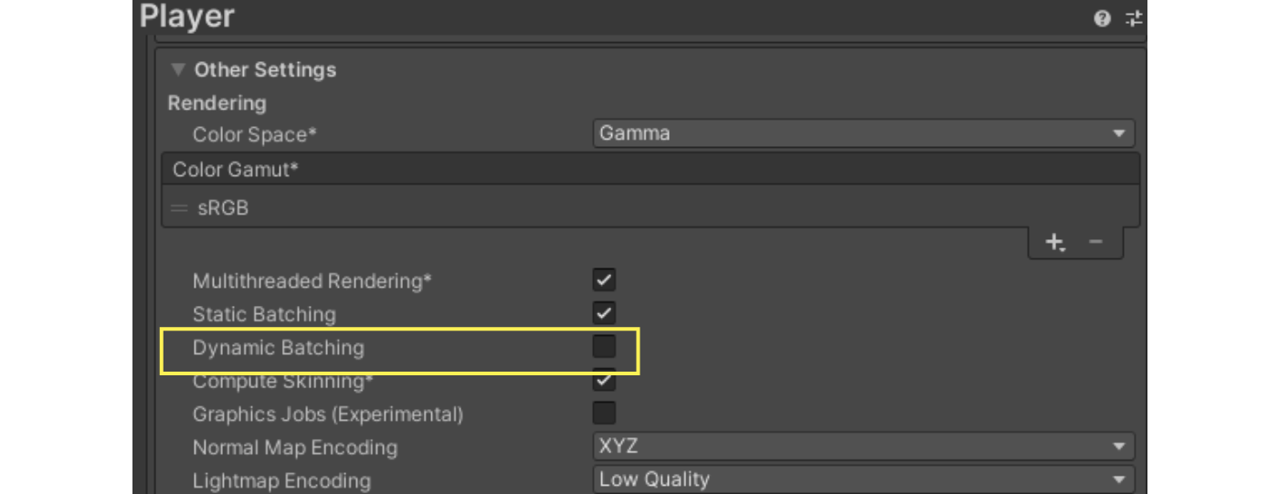Viewport: 1279px width, 494px height.
Task: Grab the sRGB reorder handle
Action: click(x=179, y=208)
